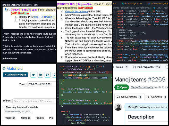This screenshot has height=126, width=169.
Task: Click the All Inventory Types button
Action: 15,75
